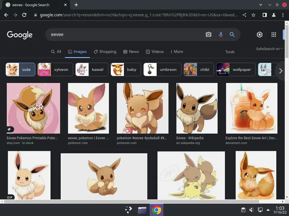Click the muted volume tray icon
The width and height of the screenshot is (289, 216).
pyautogui.click(x=251, y=210)
